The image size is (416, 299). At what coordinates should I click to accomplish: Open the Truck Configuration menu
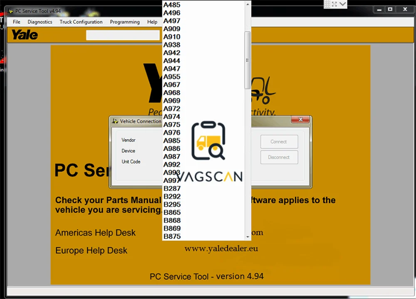[81, 22]
